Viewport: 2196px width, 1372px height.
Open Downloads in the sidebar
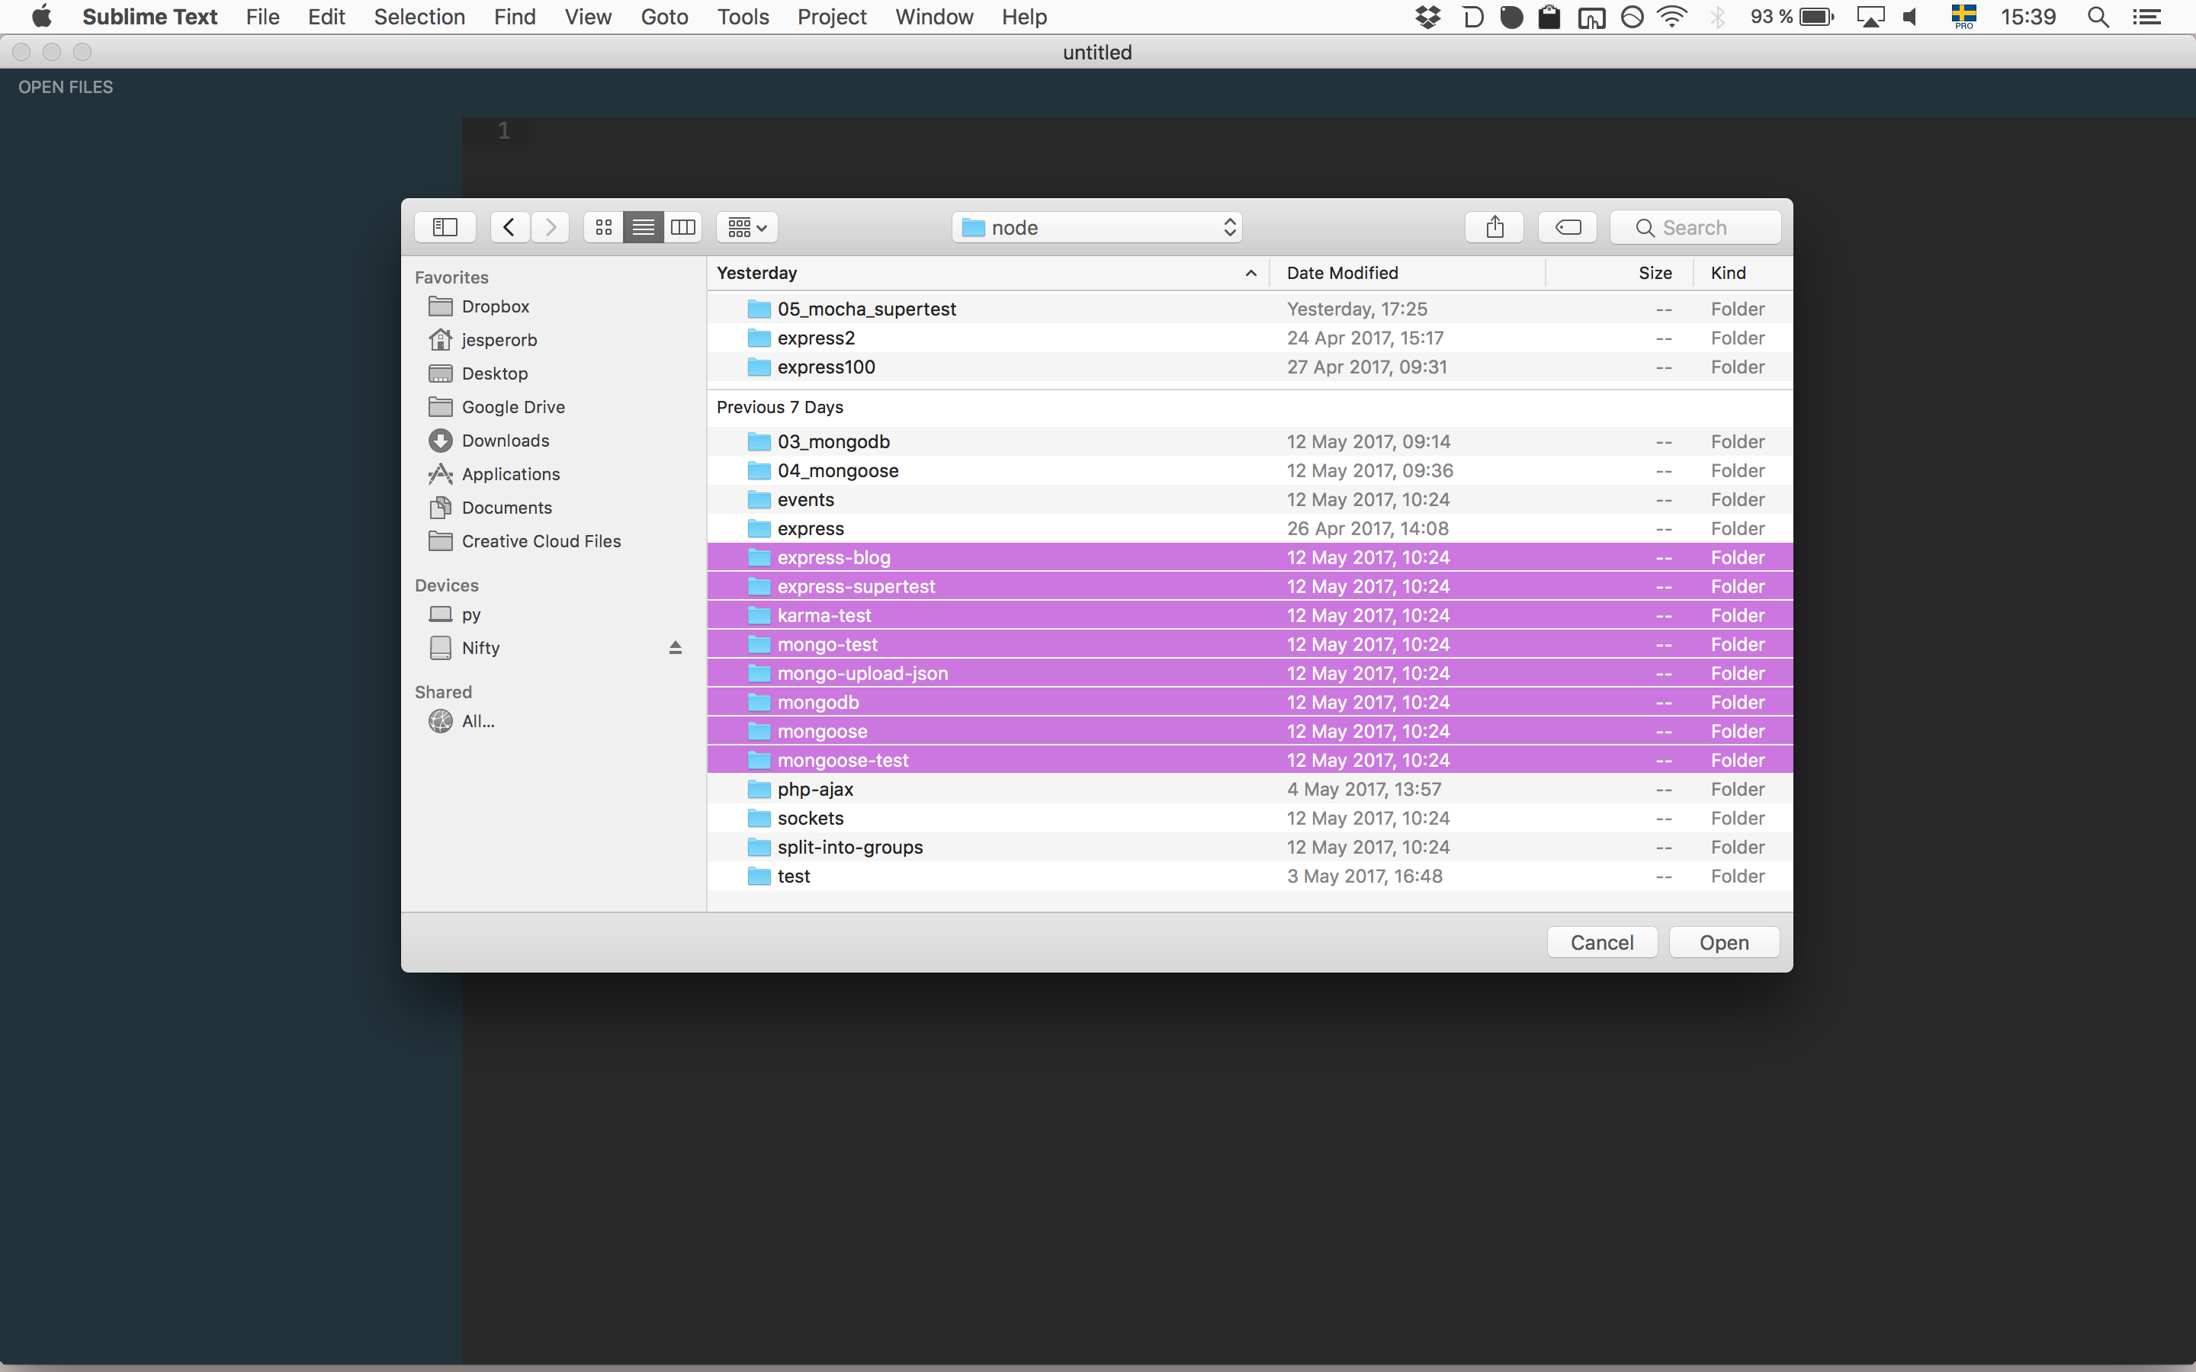click(x=505, y=441)
